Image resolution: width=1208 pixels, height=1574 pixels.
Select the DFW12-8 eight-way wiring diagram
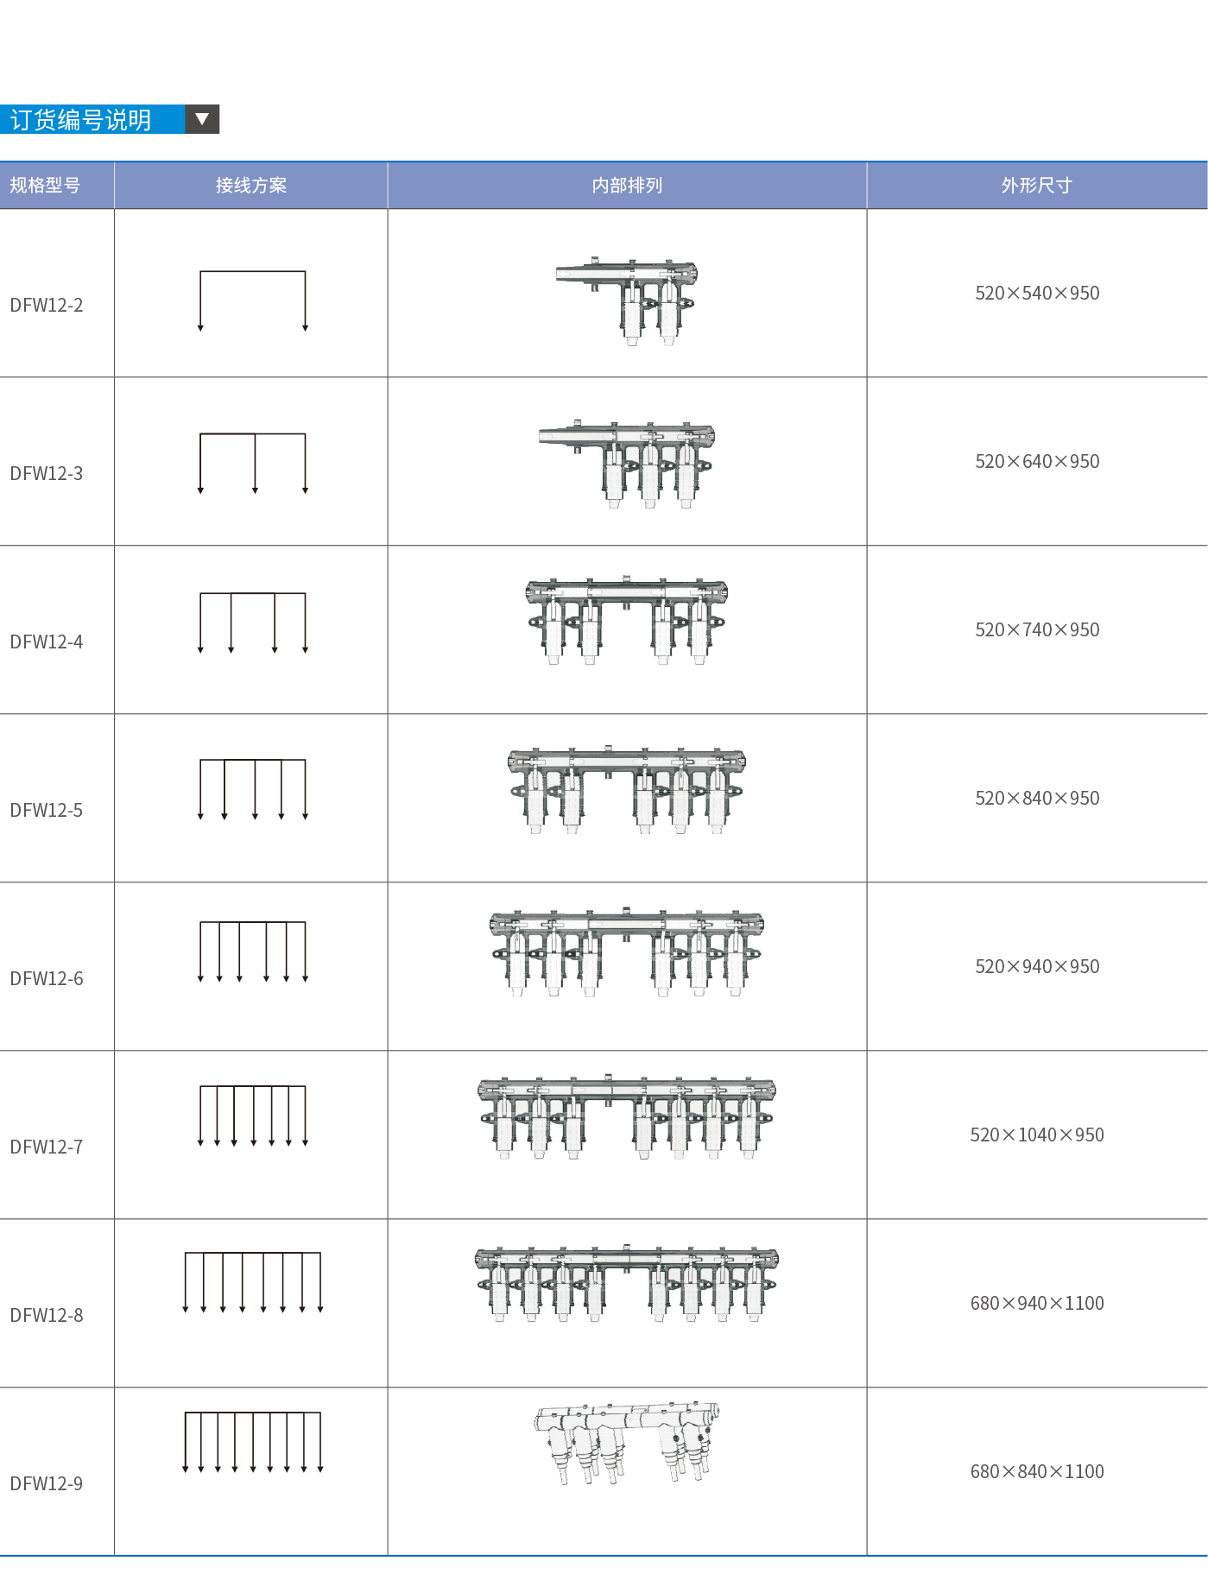tap(252, 1282)
